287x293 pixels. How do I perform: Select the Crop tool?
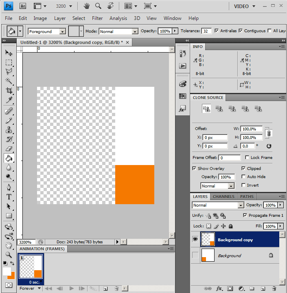tap(9, 90)
